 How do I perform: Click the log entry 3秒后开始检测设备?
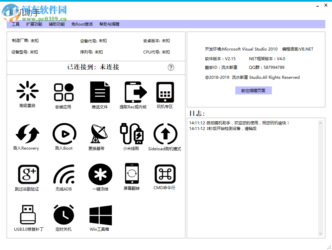[223, 129]
